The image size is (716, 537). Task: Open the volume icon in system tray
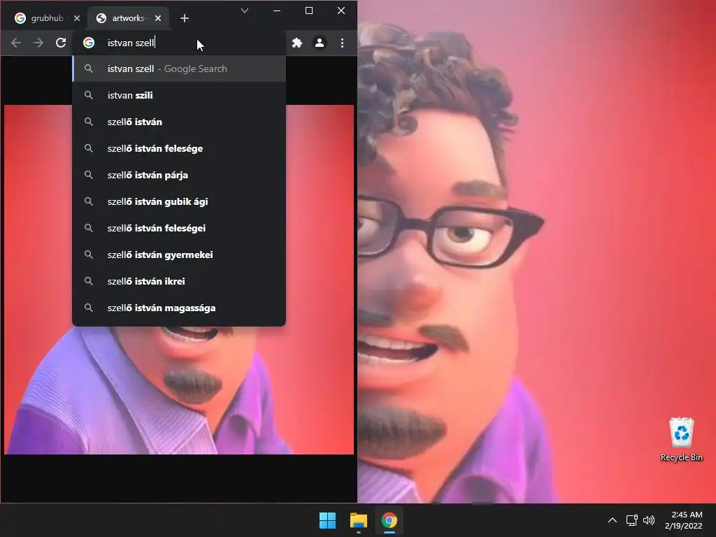[649, 520]
